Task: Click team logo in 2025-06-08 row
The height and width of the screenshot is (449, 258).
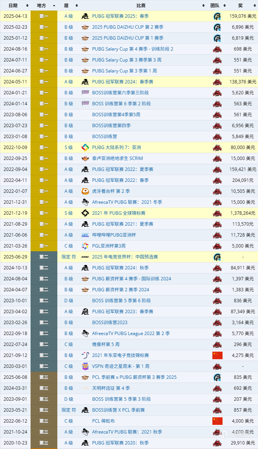Action: point(217,377)
